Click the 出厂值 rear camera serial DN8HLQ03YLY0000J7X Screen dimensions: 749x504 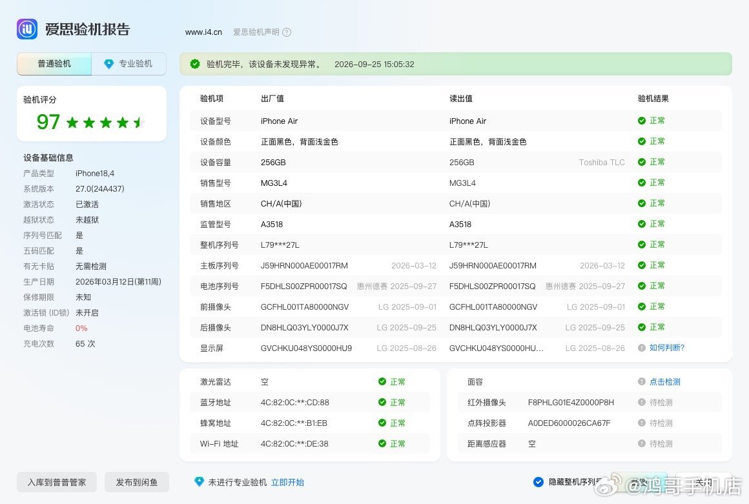(x=304, y=327)
